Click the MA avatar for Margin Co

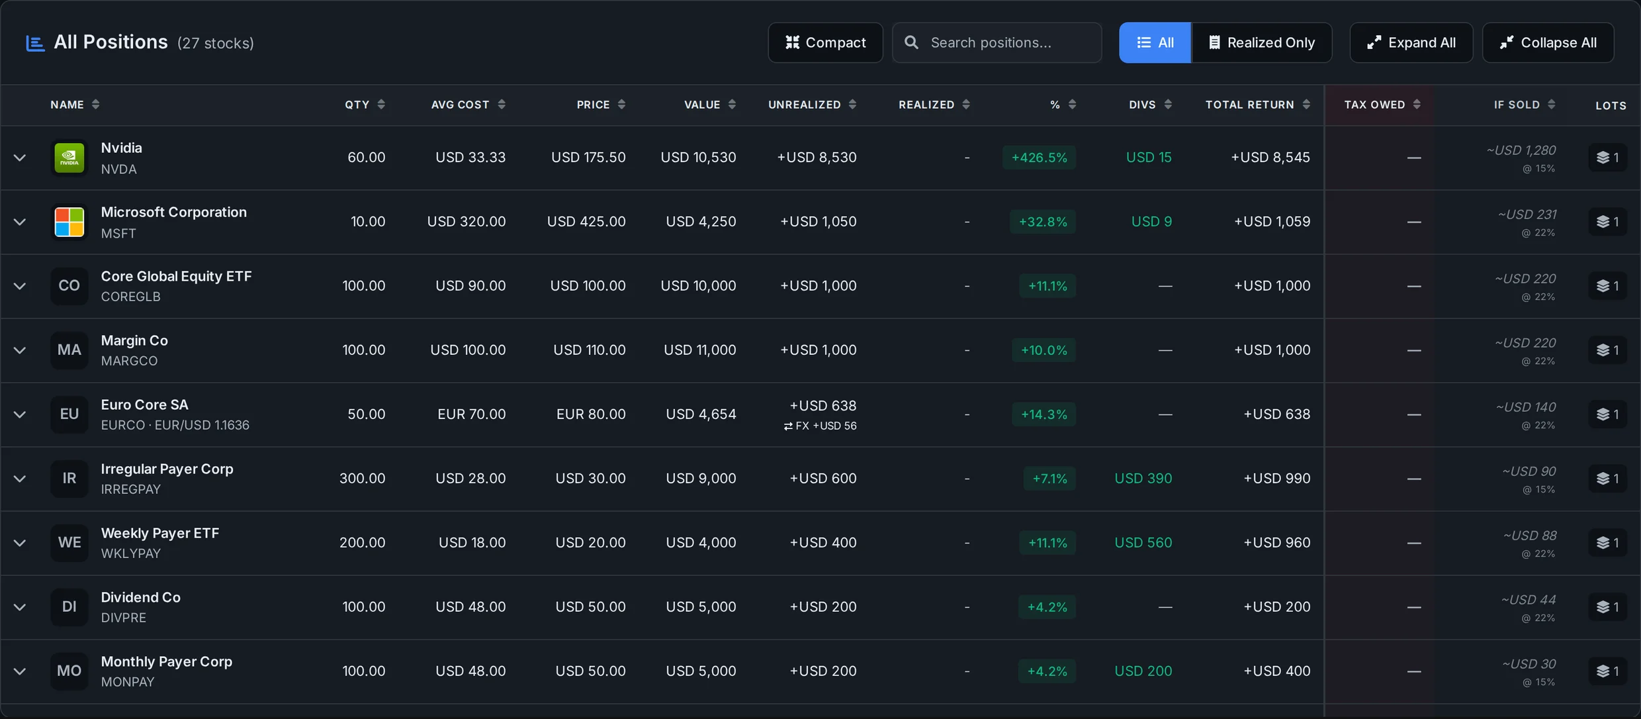point(69,350)
